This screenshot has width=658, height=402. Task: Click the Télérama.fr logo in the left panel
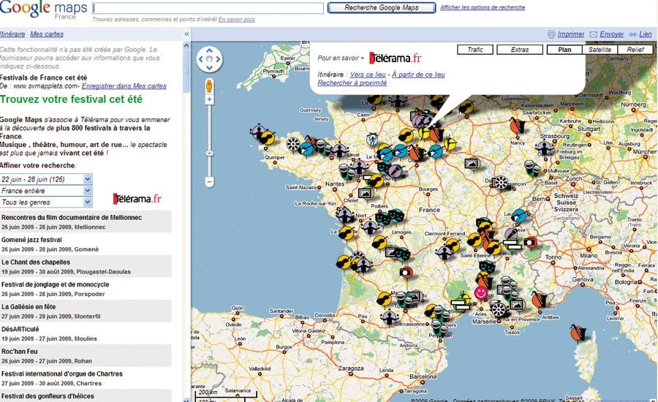[137, 198]
